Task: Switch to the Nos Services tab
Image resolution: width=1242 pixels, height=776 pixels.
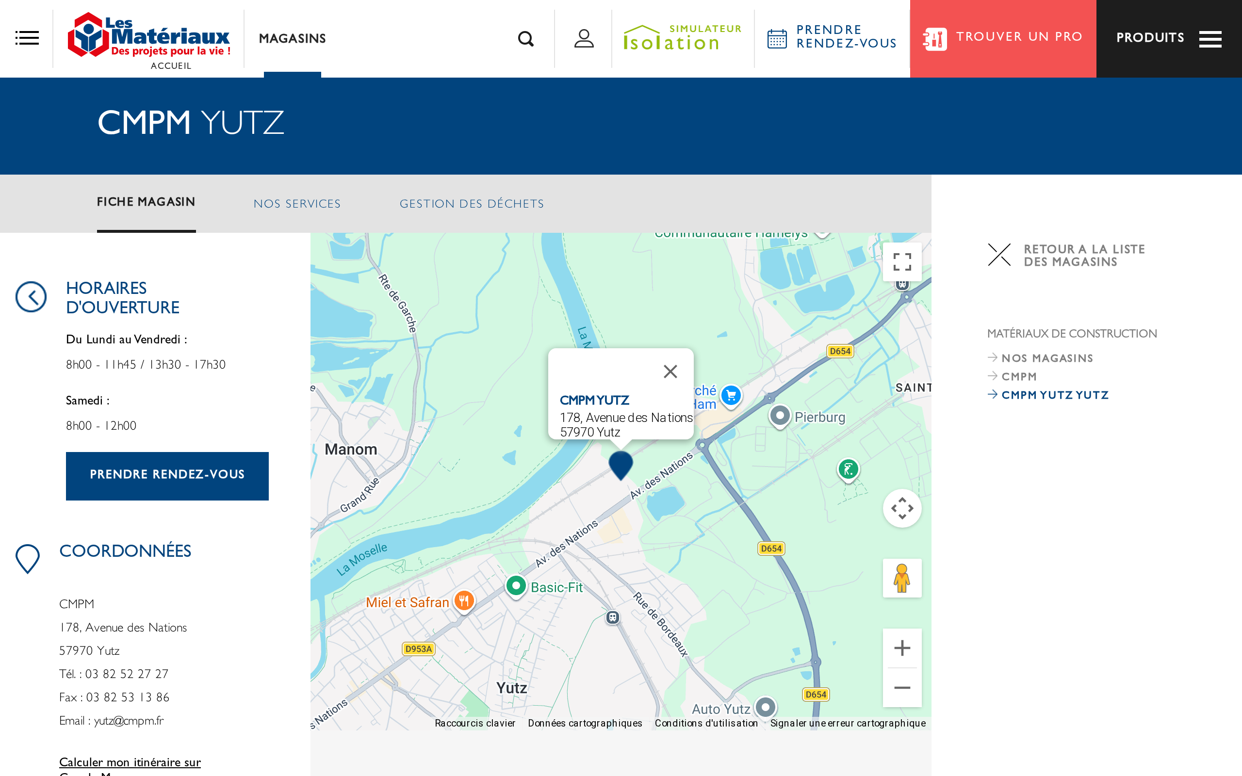Action: click(297, 204)
